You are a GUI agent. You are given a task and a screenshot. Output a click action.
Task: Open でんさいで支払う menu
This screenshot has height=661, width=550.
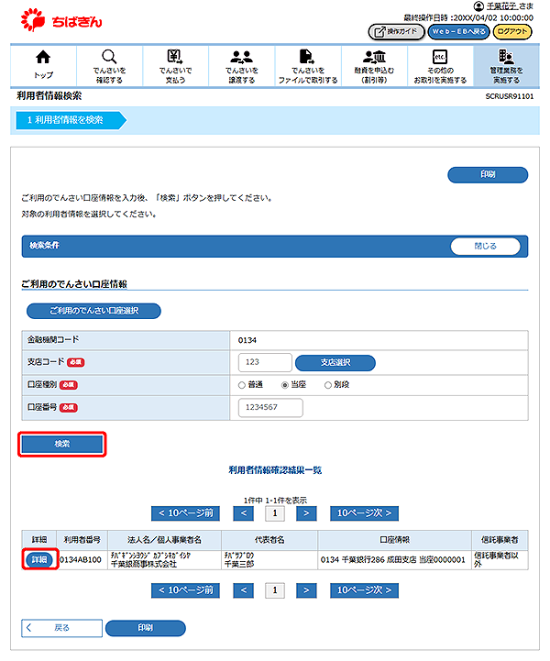175,65
